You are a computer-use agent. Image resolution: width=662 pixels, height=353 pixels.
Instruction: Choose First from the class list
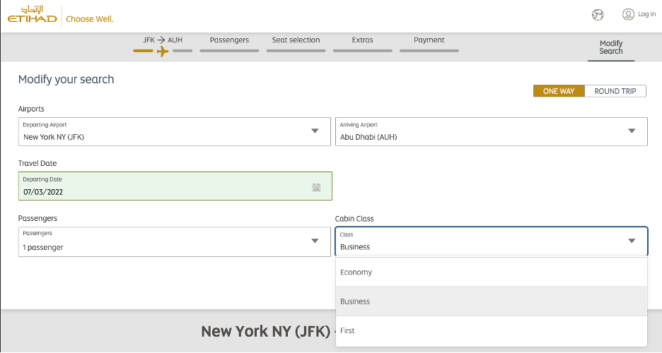pyautogui.click(x=492, y=331)
